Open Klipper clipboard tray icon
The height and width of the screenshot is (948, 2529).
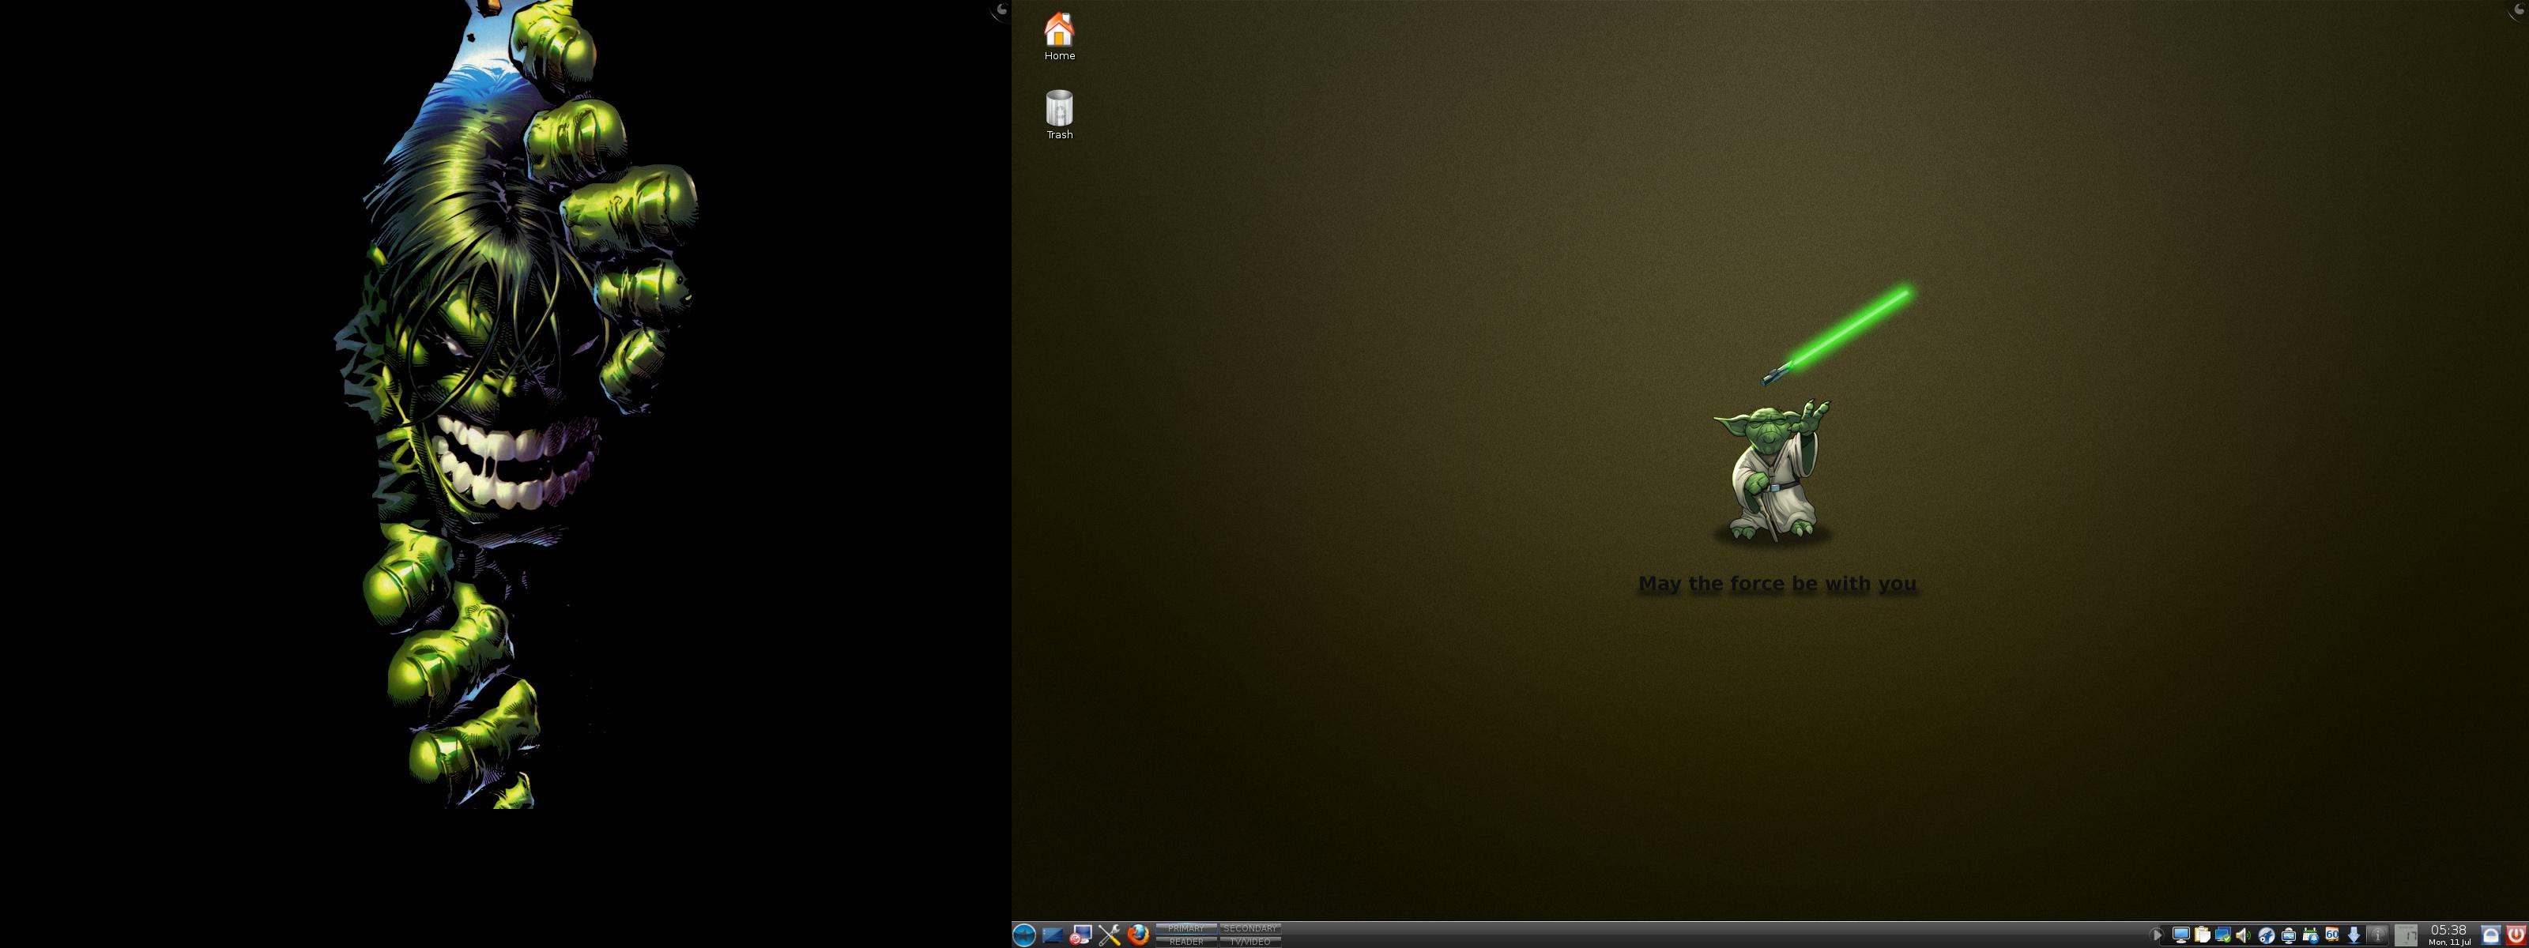tap(2202, 935)
